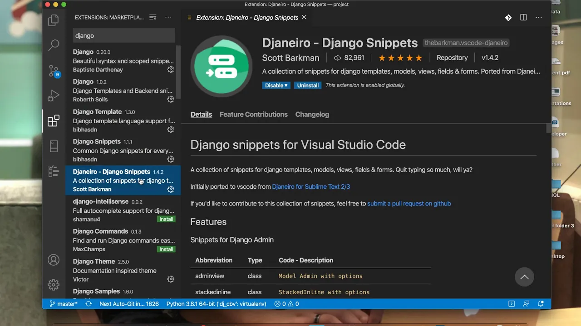Open notifications bell in status bar
The image size is (581, 326).
[x=541, y=304]
